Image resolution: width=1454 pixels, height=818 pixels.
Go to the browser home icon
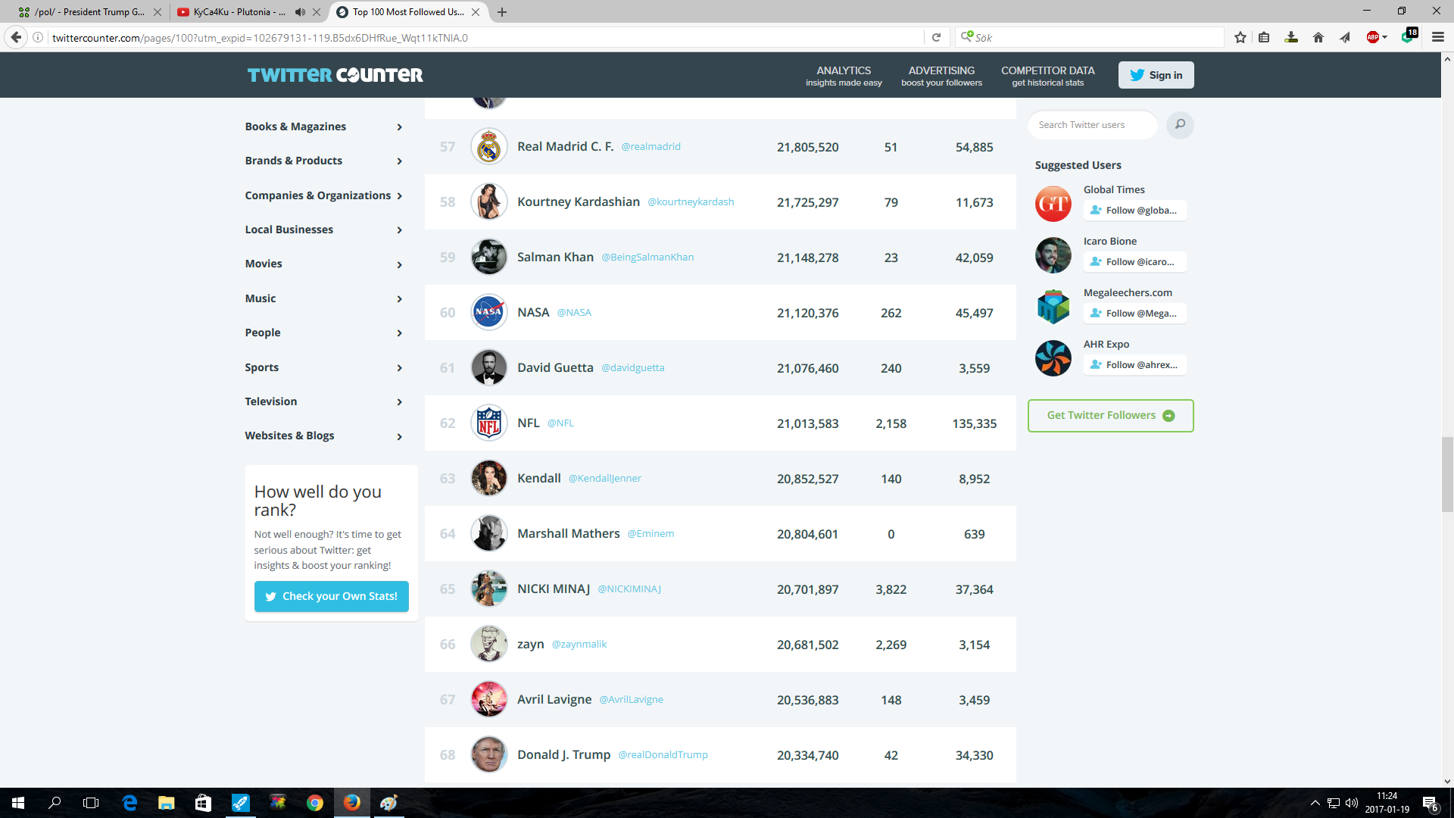click(1318, 37)
